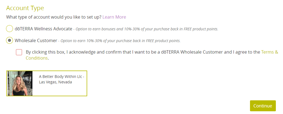The width and height of the screenshot is (283, 114).
Task: Select the dōTERRA Wellness Advocate radio button
Action: [10, 29]
